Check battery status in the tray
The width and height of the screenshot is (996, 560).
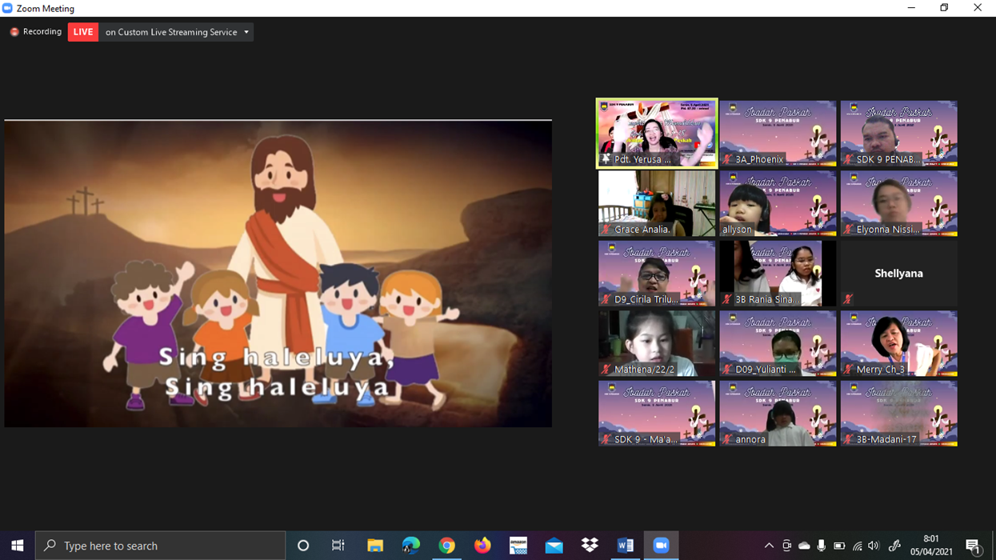(839, 546)
